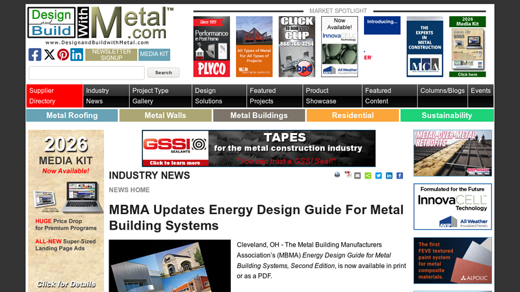Open the ALPOLIC FEVE textured paint ad
The width and height of the screenshot is (520, 292).
click(x=452, y=261)
